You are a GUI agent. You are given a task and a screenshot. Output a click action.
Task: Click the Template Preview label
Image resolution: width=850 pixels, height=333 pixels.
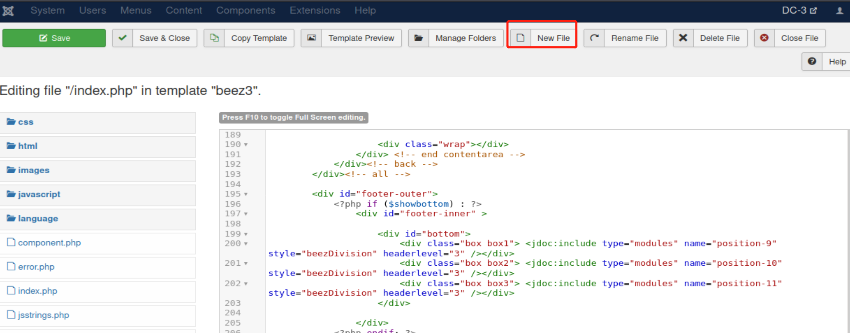tap(361, 38)
